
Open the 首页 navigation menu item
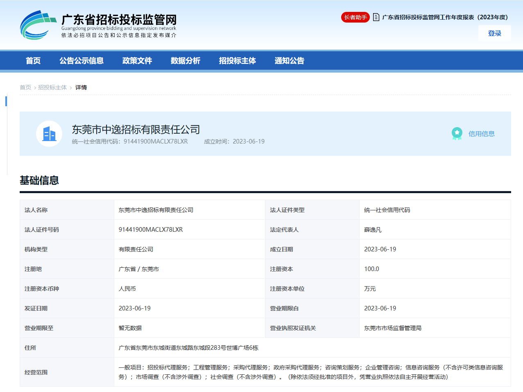click(x=33, y=61)
